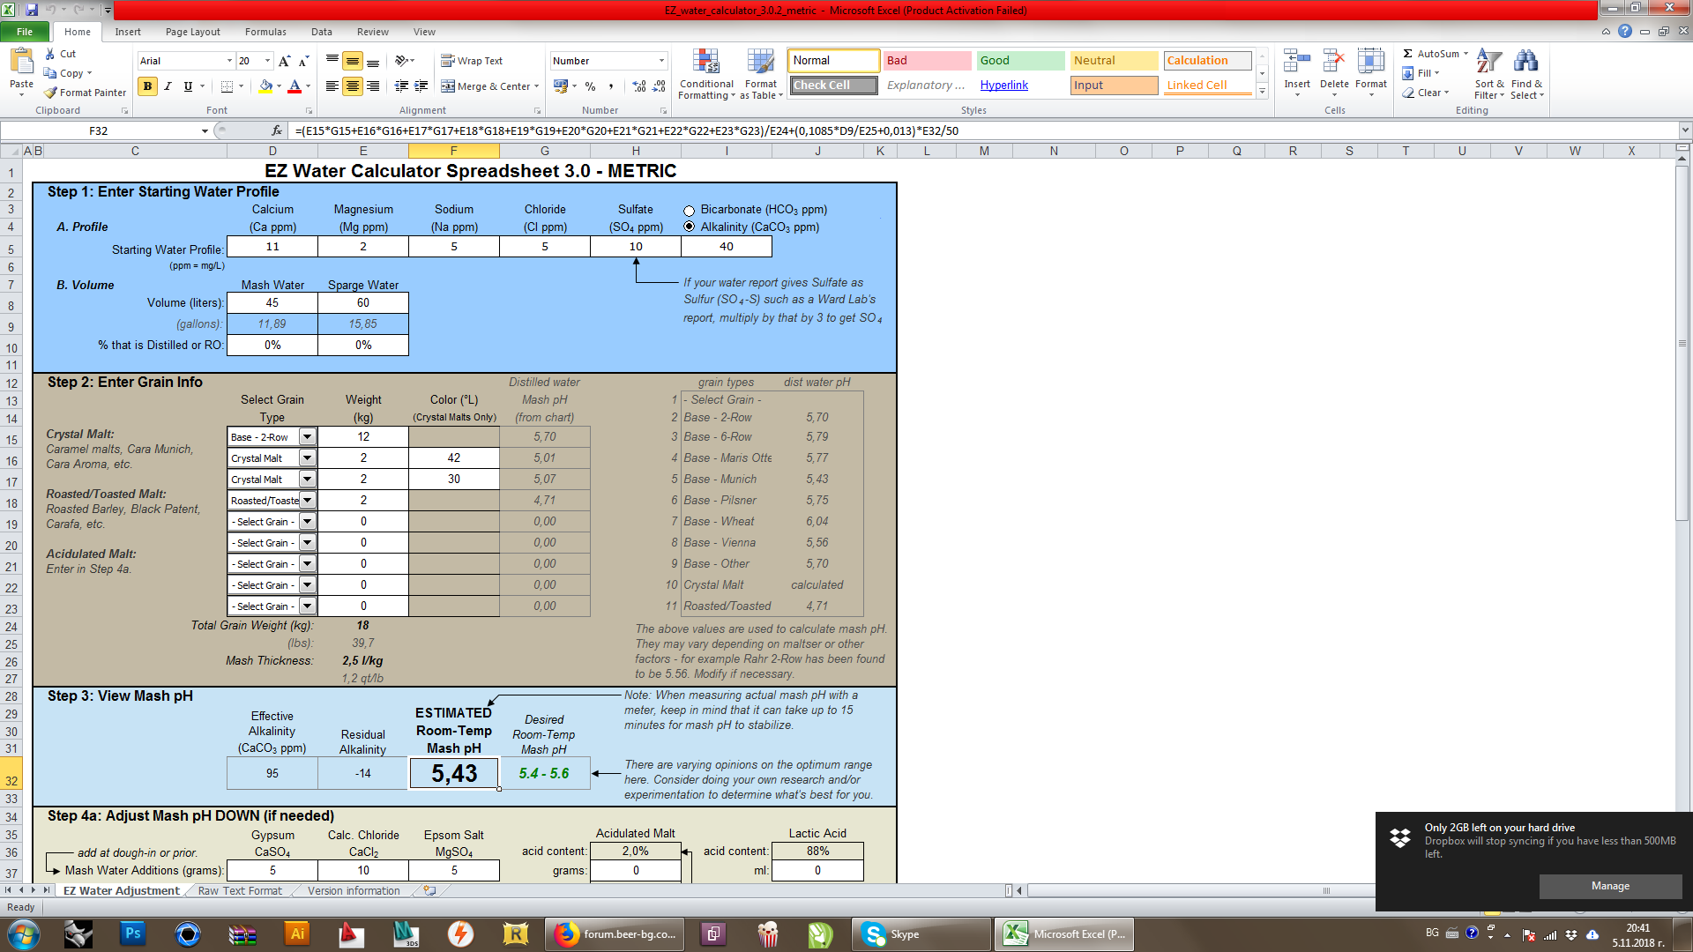Expand the Base - 2-Row grain dropdown
This screenshot has width=1693, height=952.
tap(307, 437)
